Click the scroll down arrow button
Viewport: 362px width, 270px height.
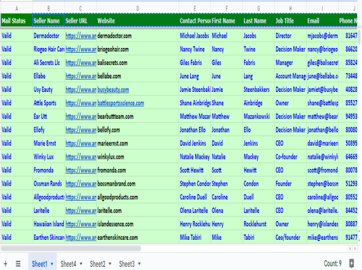click(359, 240)
